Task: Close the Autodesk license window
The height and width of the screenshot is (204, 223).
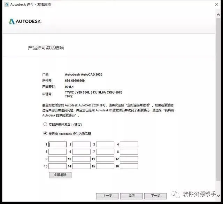Action: 216,4
